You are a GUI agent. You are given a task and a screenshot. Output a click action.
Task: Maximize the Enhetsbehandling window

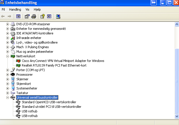click(170, 3)
